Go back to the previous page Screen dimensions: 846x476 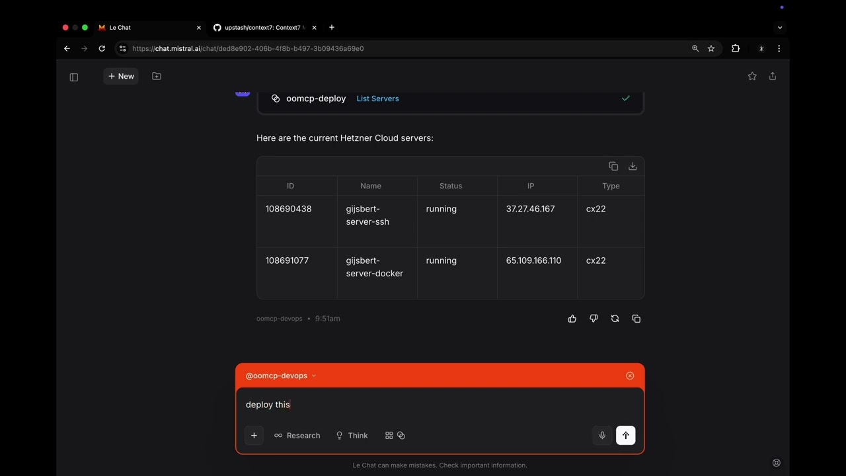[67, 48]
